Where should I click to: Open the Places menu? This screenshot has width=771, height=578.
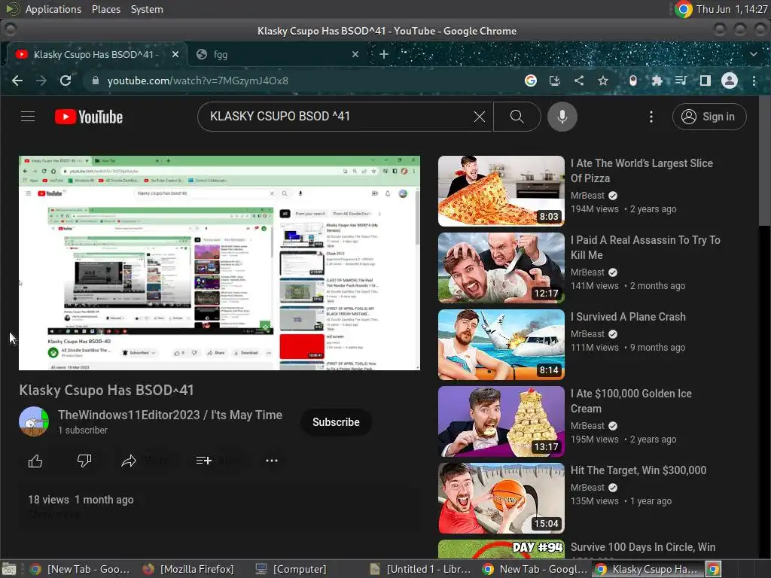point(105,9)
